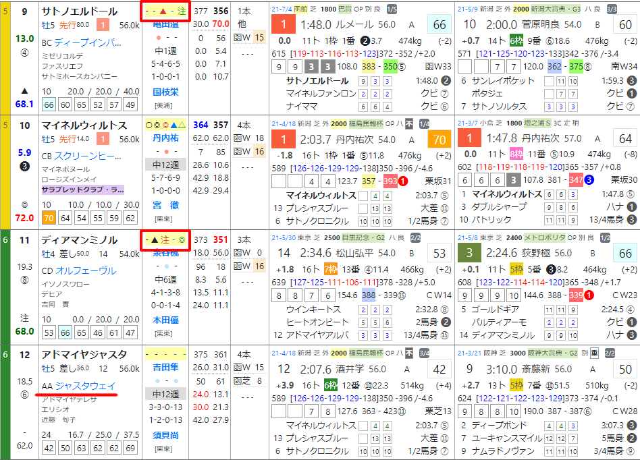The height and width of the screenshot is (460, 640).
Task: Click owner サトミホースカンパニー
Action: click(79, 76)
